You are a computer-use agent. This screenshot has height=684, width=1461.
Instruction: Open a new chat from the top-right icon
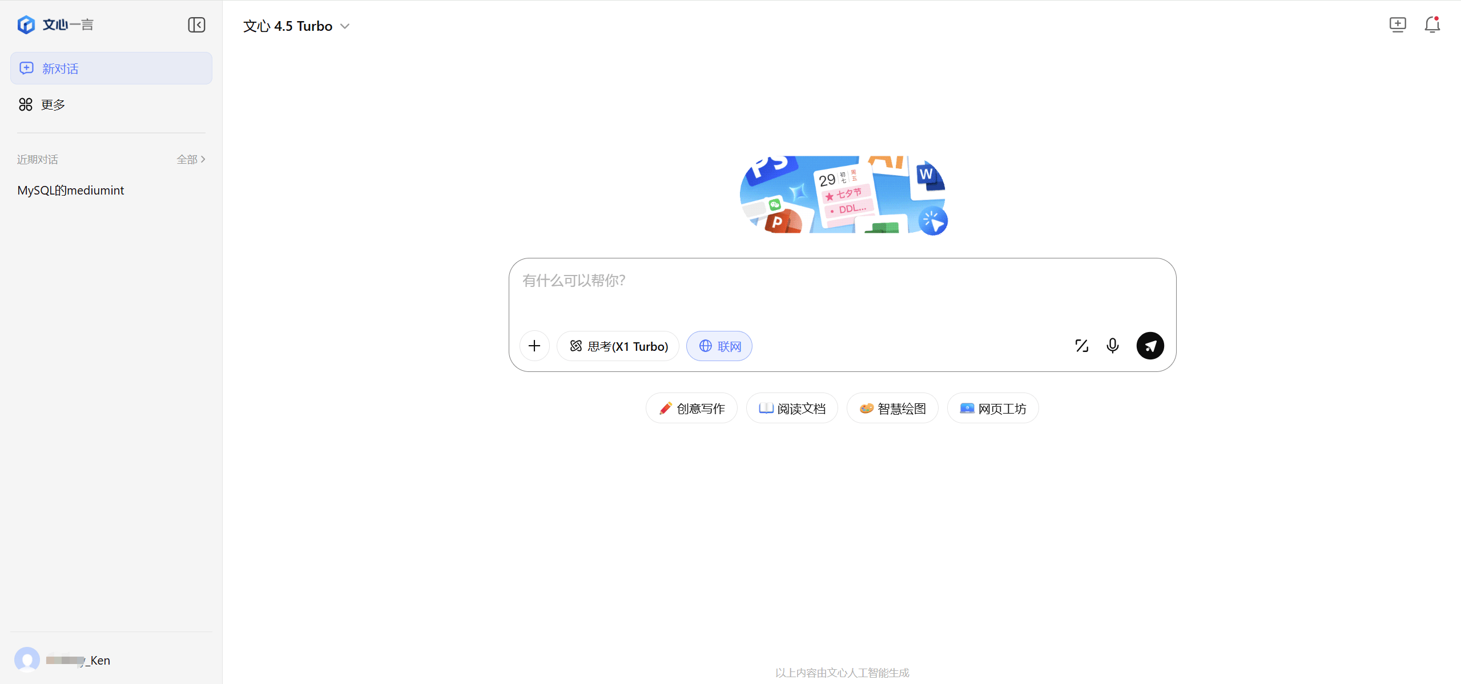pos(1398,25)
